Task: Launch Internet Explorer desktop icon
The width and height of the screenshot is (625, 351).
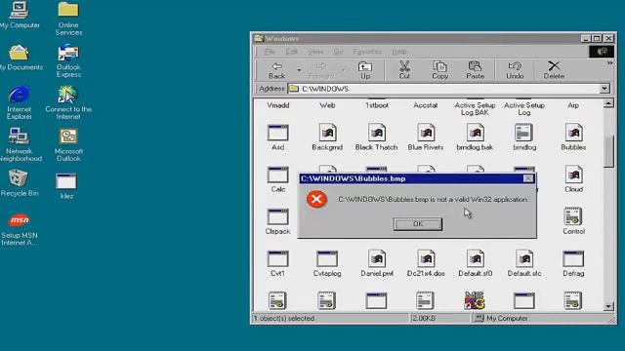Action: coord(20,102)
